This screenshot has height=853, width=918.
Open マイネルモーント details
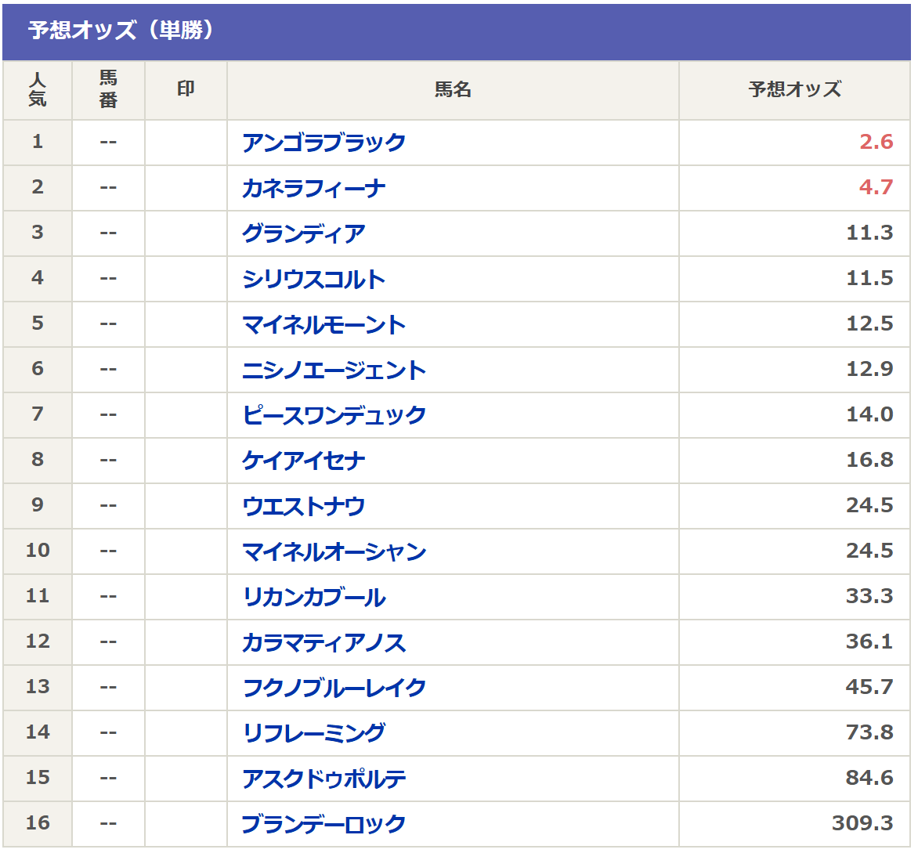tap(323, 324)
